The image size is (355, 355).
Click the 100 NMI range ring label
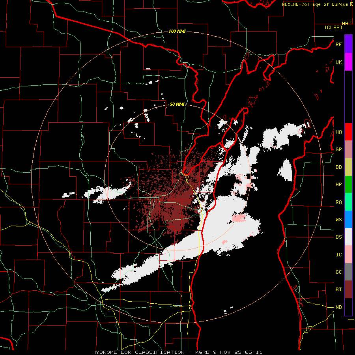pos(177,31)
